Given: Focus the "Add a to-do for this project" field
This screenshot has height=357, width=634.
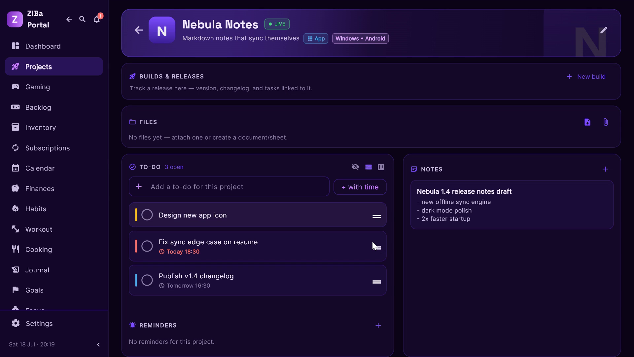Looking at the screenshot, I should (229, 187).
